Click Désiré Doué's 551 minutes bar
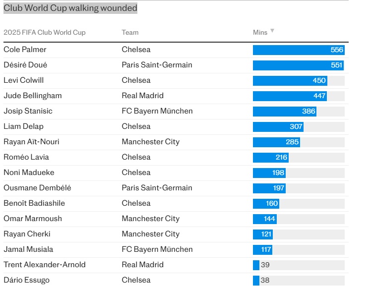The width and height of the screenshot is (370, 291). coord(298,65)
